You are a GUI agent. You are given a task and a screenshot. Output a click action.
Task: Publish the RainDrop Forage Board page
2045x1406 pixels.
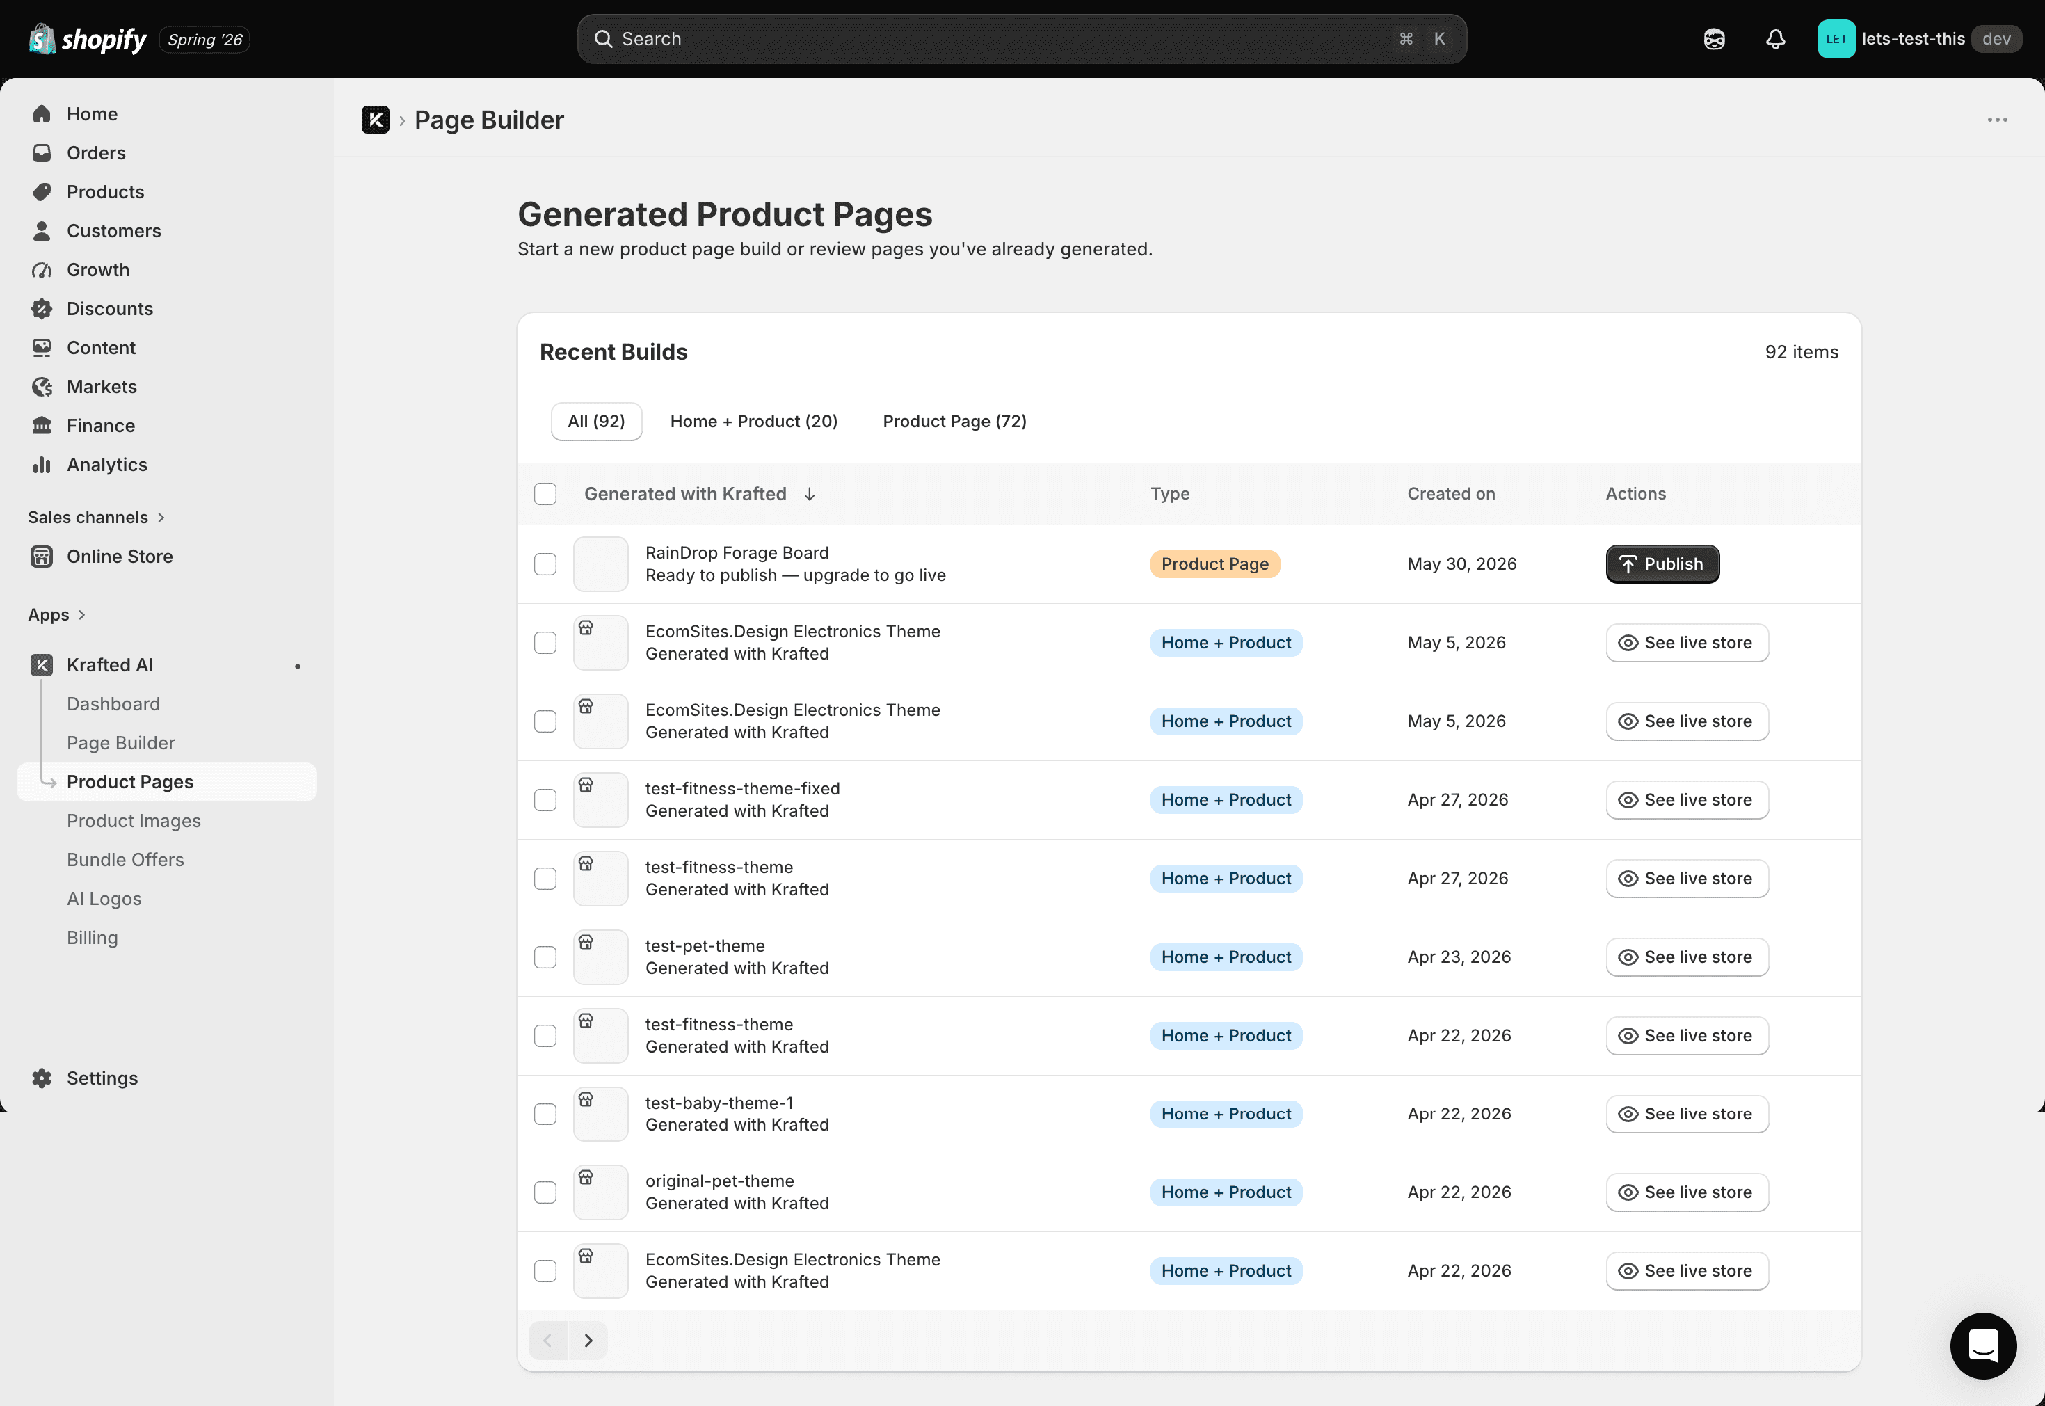(1662, 564)
